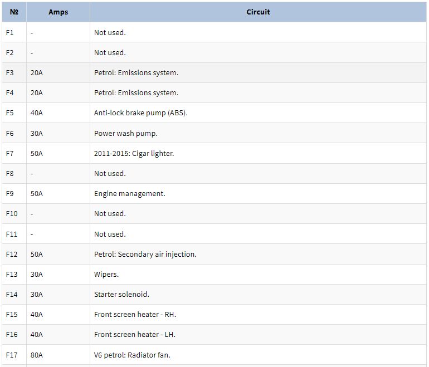Screen dimensions: 429x367
Task: Click the Engine management circuit cell
Action: pyautogui.click(x=258, y=194)
